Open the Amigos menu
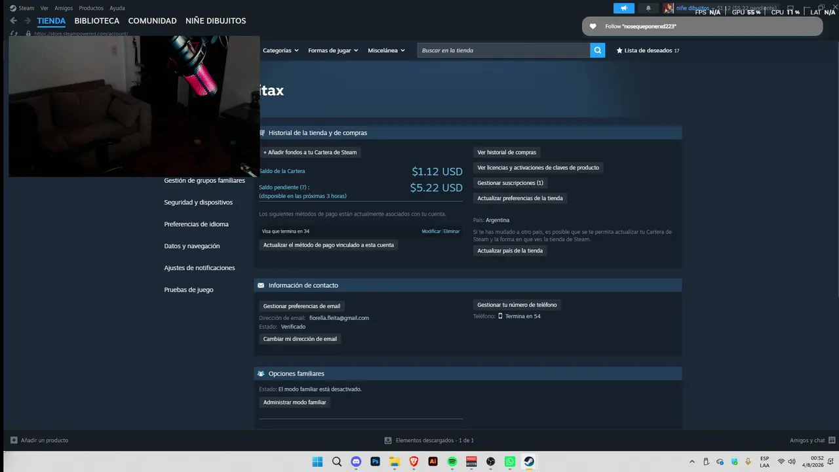This screenshot has width=839, height=472. (x=64, y=9)
